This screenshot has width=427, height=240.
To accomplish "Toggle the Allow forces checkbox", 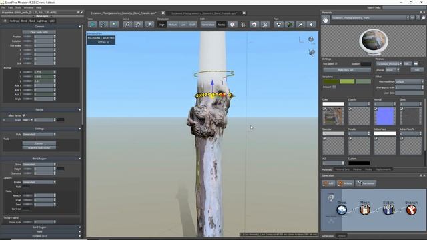I will point(24,115).
